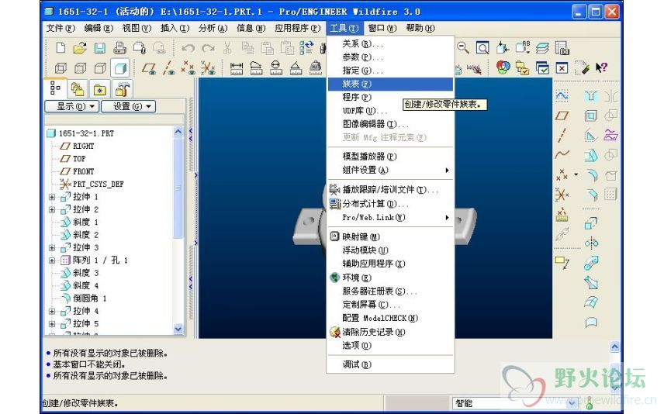Click model tree scrollbar down arrow
The image size is (664, 414).
point(178,329)
